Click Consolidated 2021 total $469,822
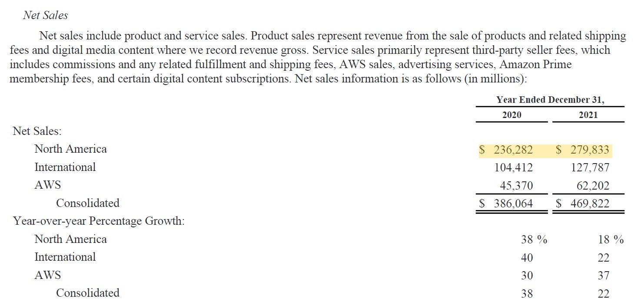Image resolution: width=641 pixels, height=305 pixels. (x=583, y=203)
